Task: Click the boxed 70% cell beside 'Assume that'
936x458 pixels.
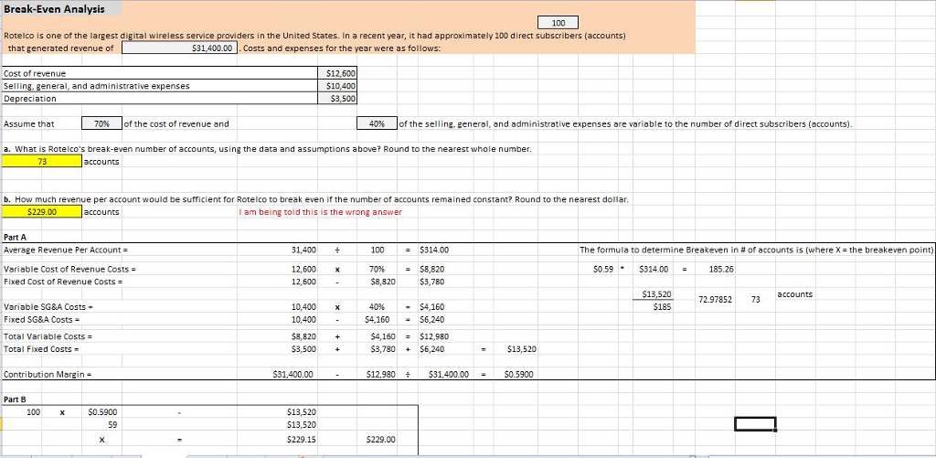Action: pyautogui.click(x=102, y=123)
